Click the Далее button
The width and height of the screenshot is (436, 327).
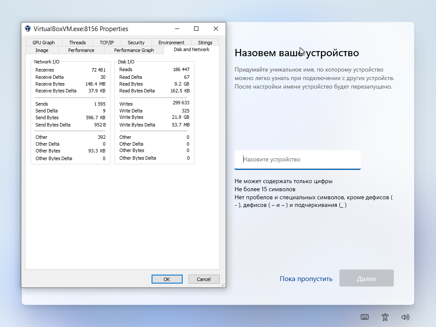(367, 278)
